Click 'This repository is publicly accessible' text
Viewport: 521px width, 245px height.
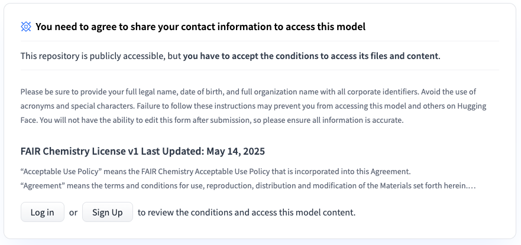pyautogui.click(x=100, y=56)
